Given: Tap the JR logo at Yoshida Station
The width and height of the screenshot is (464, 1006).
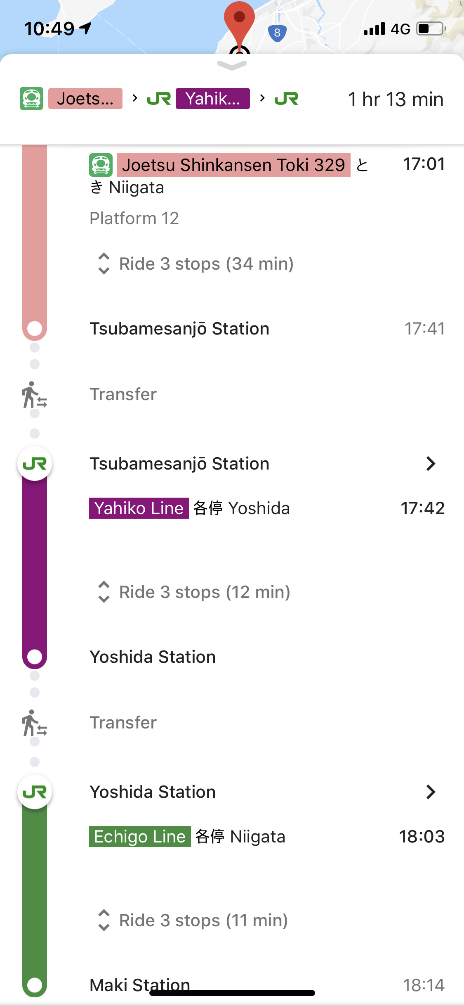Looking at the screenshot, I should 35,792.
